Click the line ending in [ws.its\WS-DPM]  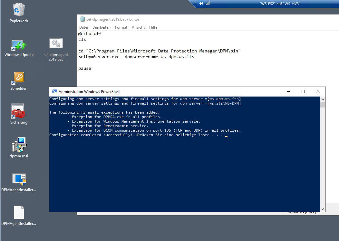(x=145, y=103)
